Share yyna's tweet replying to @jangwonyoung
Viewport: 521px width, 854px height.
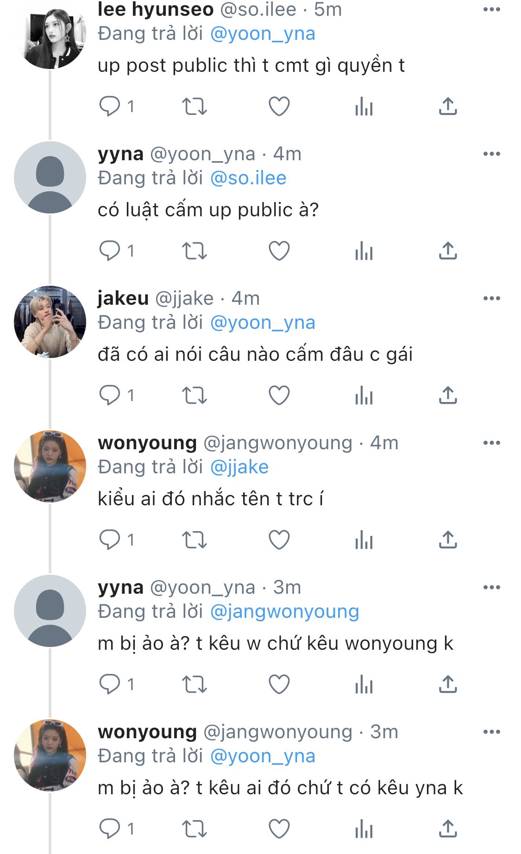coord(448,684)
